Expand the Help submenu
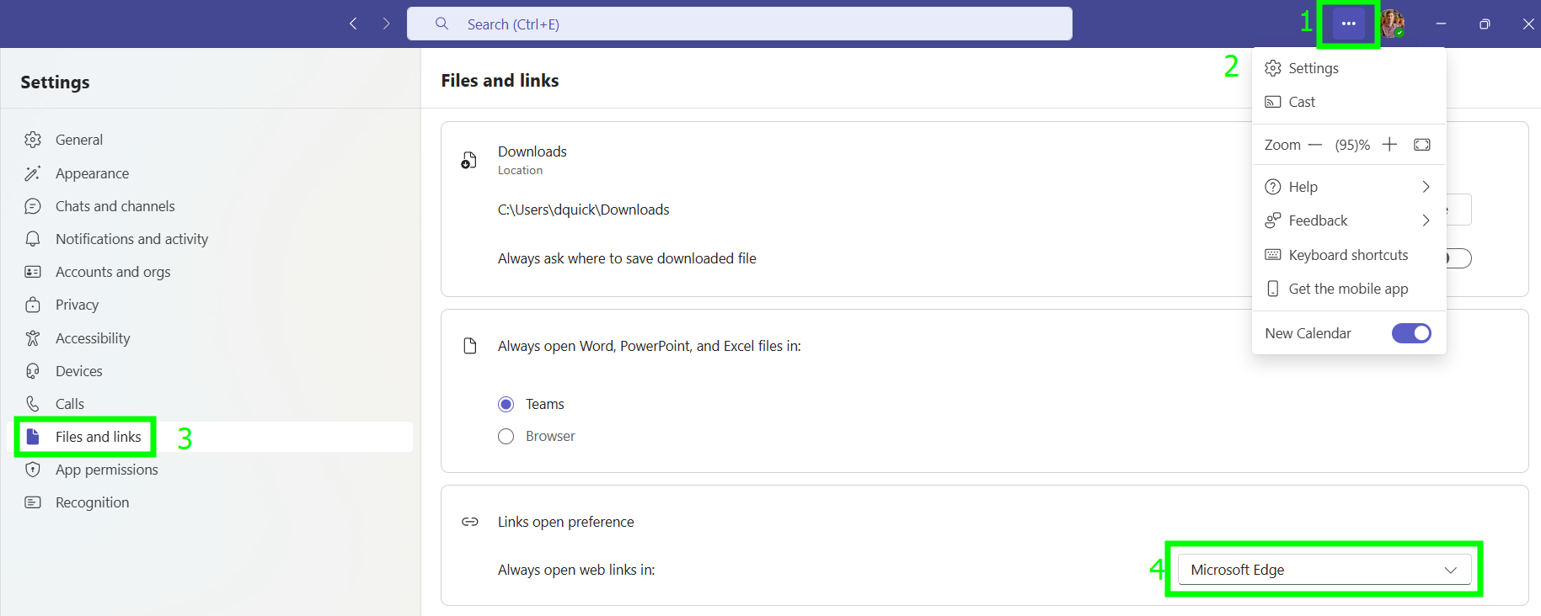The height and width of the screenshot is (616, 1541). pyautogui.click(x=1348, y=187)
